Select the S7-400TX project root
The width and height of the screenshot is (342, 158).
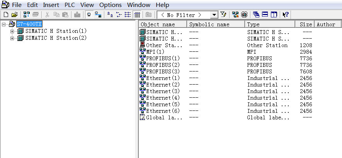click(x=29, y=24)
